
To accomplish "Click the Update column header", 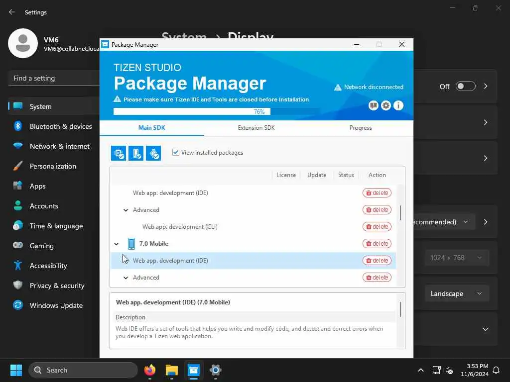I will point(317,175).
